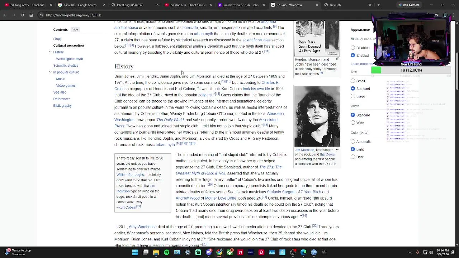Select the Disabled birthday mode option
Image resolution: width=459 pixels, height=258 pixels.
point(353,48)
